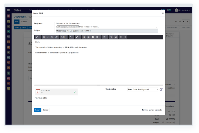The image size is (199, 133).
Task: Close the MetroERP dialog
Action: point(163,13)
